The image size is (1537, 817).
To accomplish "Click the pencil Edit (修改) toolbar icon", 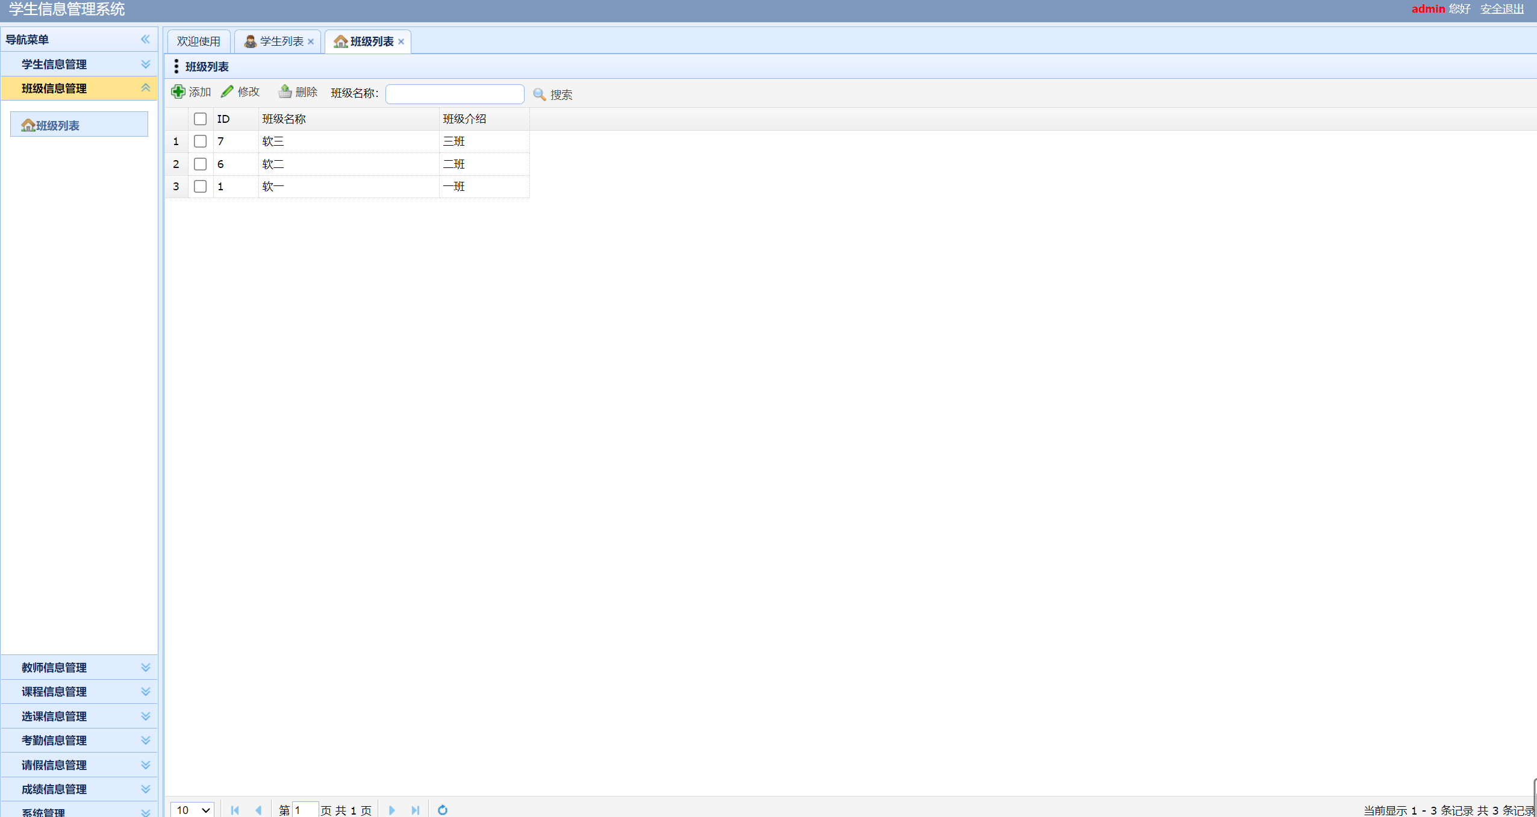I will coord(227,92).
